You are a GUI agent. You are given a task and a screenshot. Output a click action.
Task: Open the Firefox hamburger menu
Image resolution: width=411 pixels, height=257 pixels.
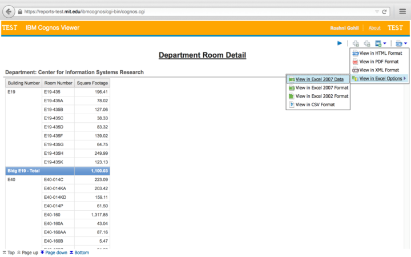402,11
